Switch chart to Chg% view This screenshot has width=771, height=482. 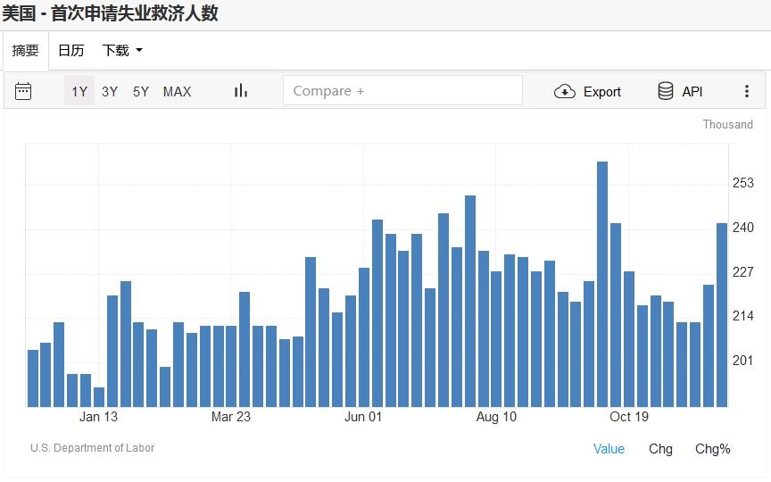712,449
